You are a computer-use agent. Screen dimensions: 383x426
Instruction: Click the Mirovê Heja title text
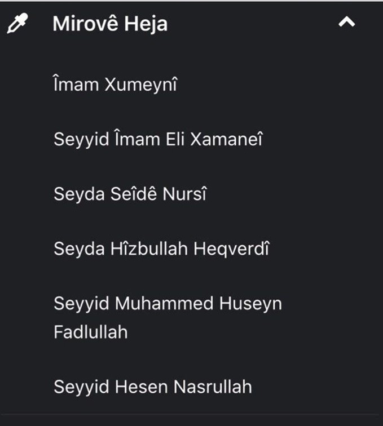pos(110,24)
